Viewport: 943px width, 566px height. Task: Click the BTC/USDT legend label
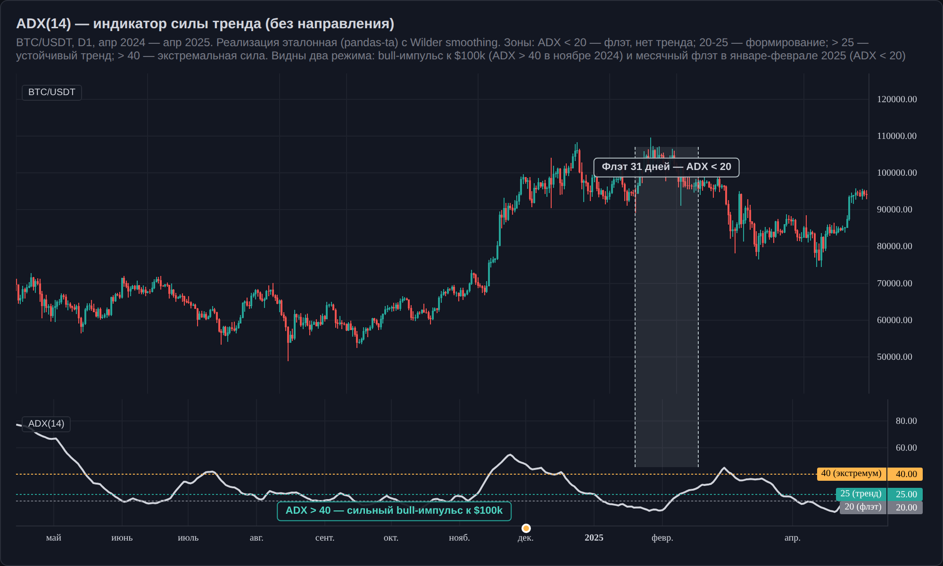click(x=52, y=92)
